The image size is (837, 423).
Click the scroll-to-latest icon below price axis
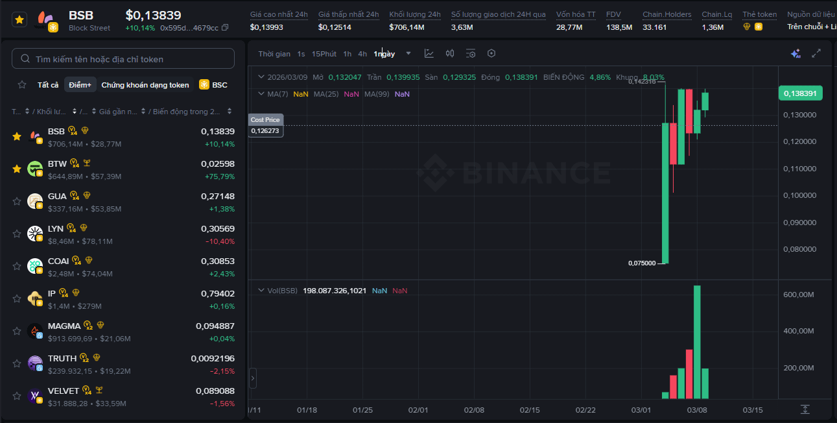pos(805,409)
